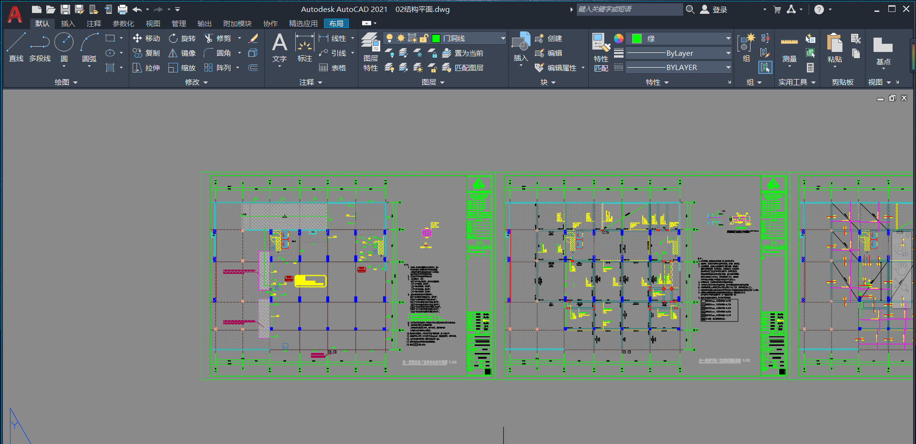Click the 登录 (Sign In) button
The width and height of the screenshot is (916, 444).
pos(714,10)
